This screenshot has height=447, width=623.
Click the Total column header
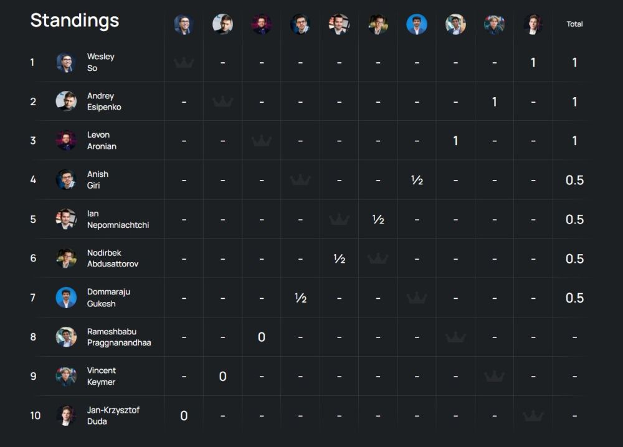click(x=574, y=24)
